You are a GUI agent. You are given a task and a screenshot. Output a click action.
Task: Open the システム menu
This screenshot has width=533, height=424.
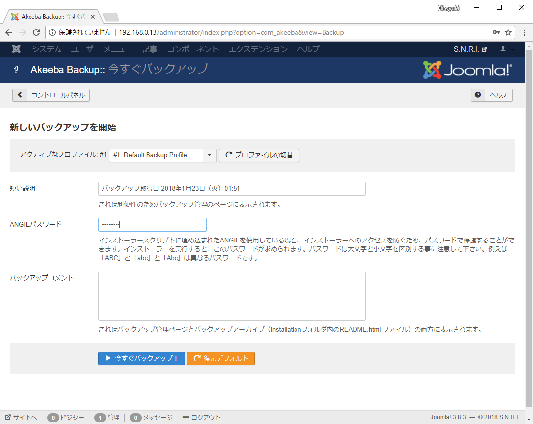(x=47, y=49)
